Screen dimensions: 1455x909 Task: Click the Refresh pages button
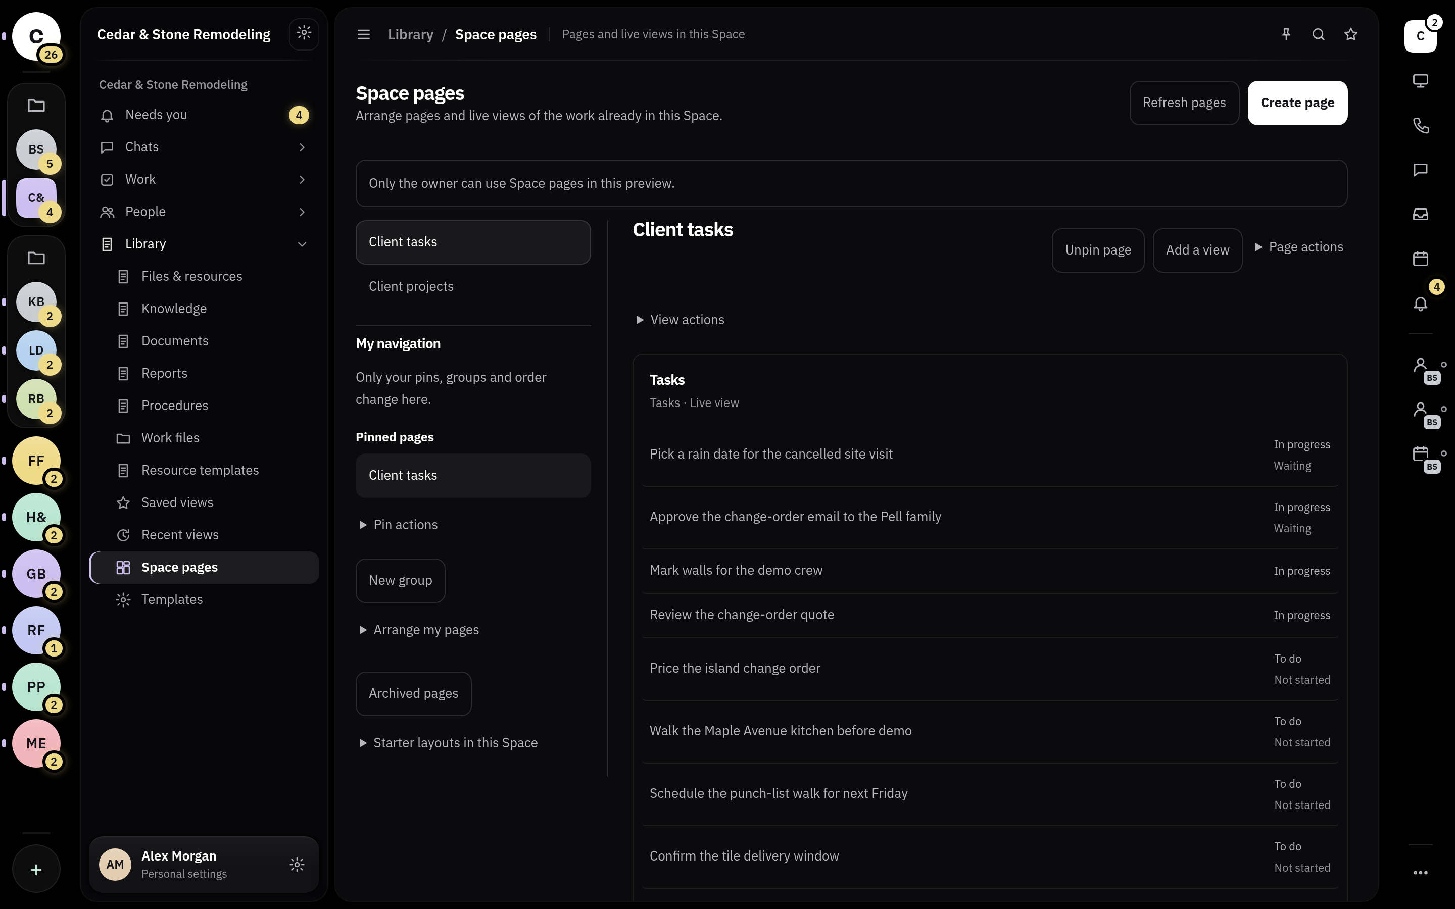click(x=1184, y=103)
